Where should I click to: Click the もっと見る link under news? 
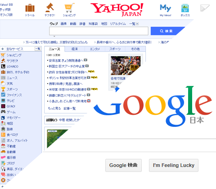coord(54,108)
